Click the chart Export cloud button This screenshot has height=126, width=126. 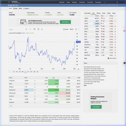pos(66,29)
